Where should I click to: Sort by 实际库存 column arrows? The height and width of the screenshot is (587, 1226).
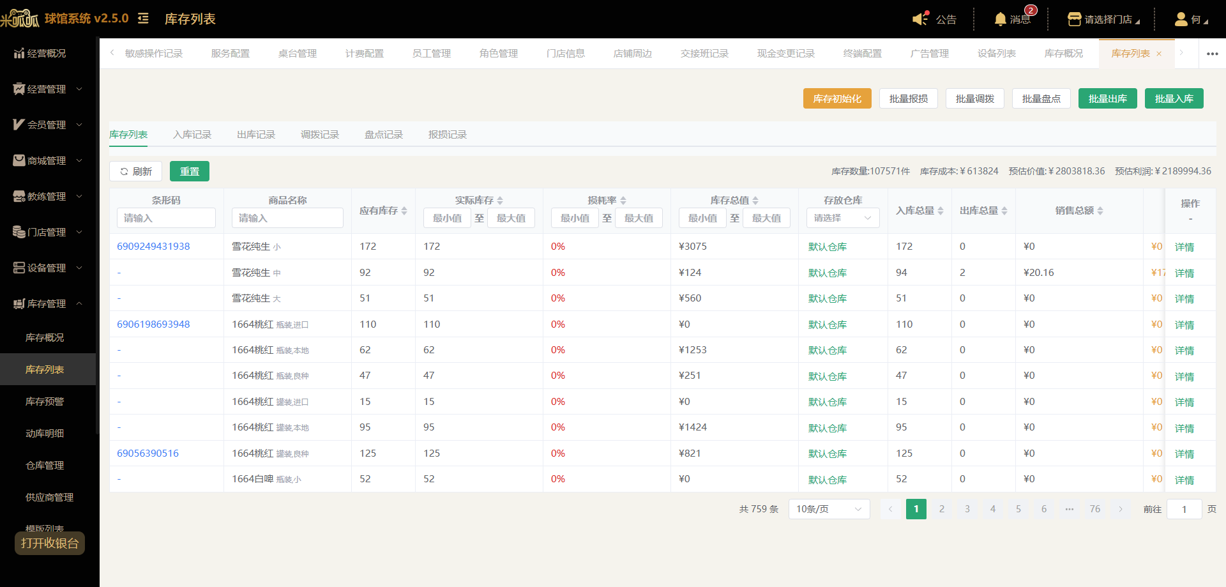tap(500, 200)
